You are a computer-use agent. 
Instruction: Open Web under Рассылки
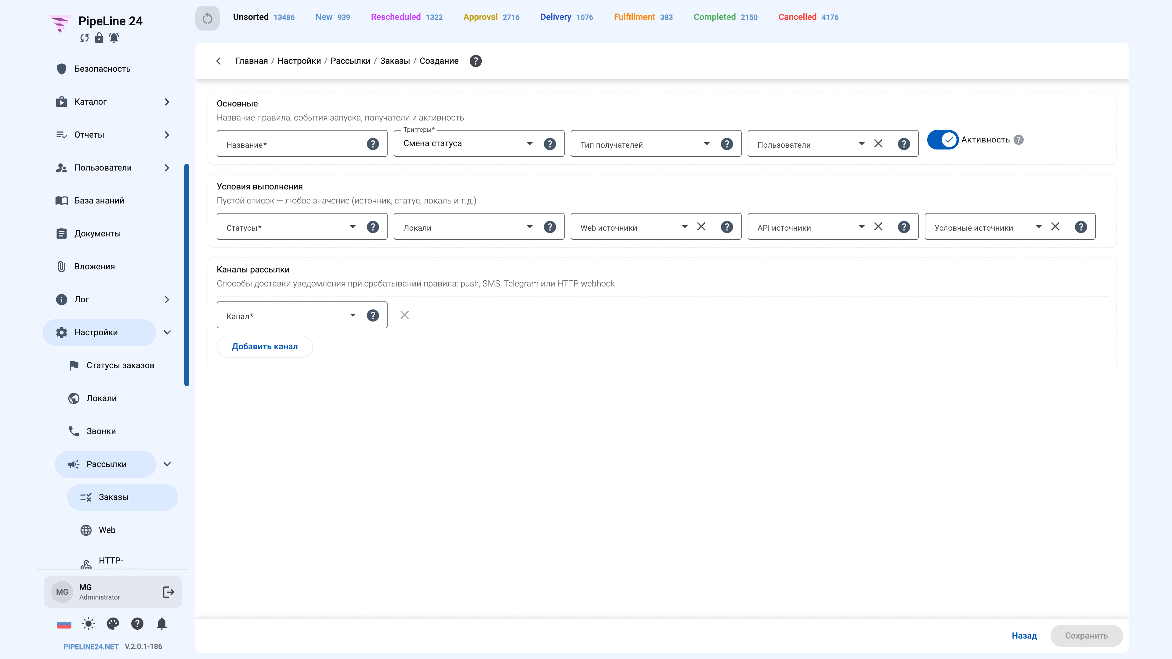pos(107,530)
